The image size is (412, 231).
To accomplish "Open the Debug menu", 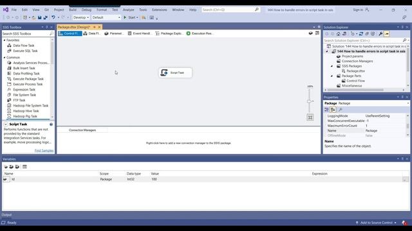I will click(x=86, y=10).
